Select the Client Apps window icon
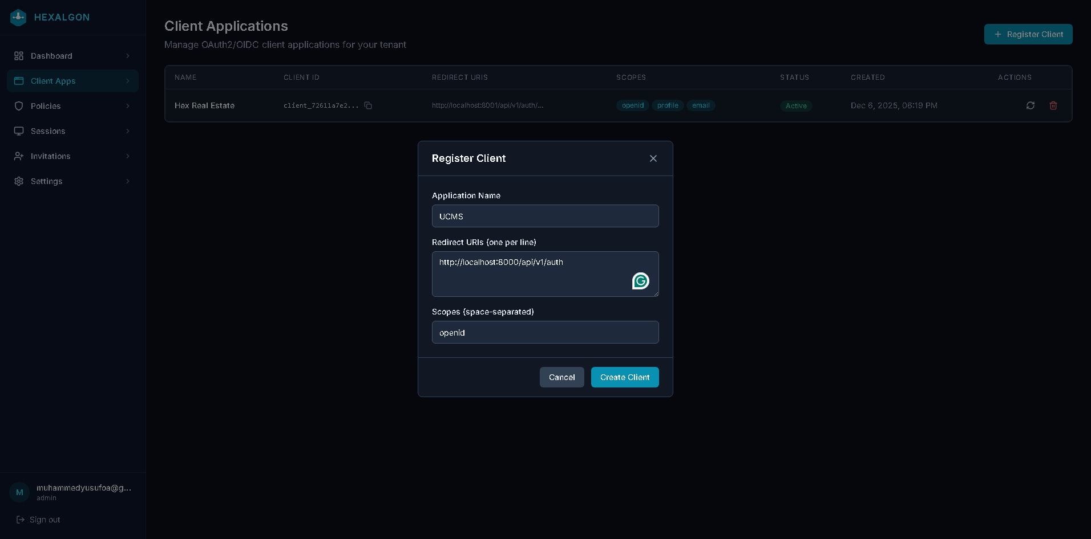 19,81
